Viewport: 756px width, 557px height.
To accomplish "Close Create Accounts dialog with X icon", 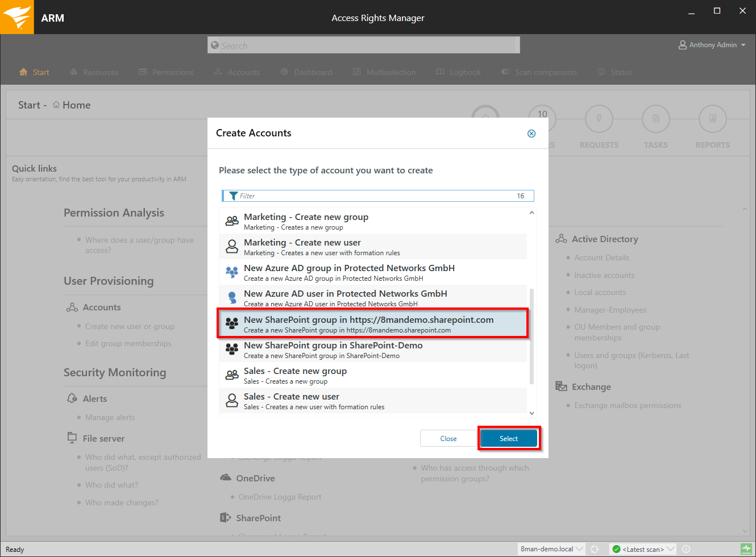I will point(531,134).
